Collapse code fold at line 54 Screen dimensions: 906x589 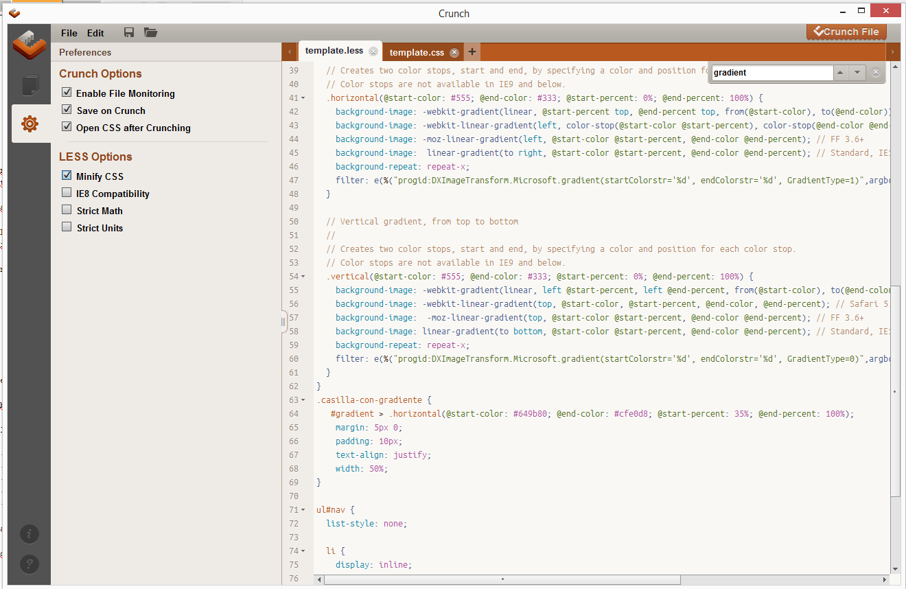pyautogui.click(x=303, y=277)
